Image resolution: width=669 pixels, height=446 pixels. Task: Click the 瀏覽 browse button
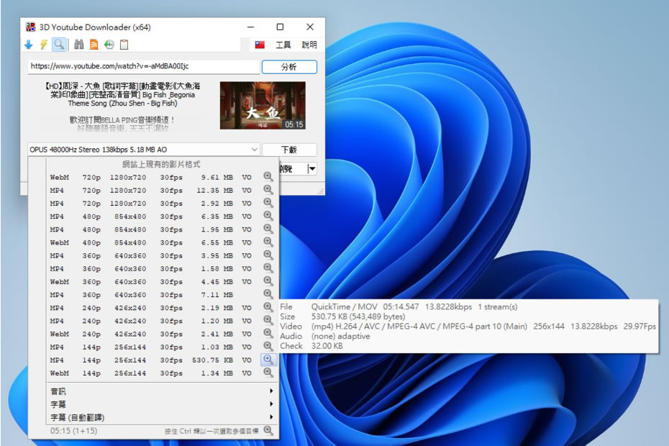click(x=293, y=169)
